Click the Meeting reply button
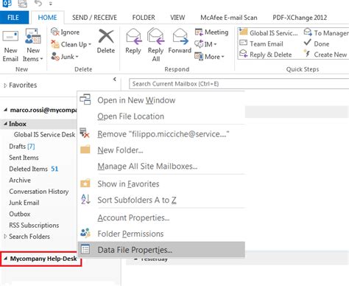 click(x=211, y=32)
